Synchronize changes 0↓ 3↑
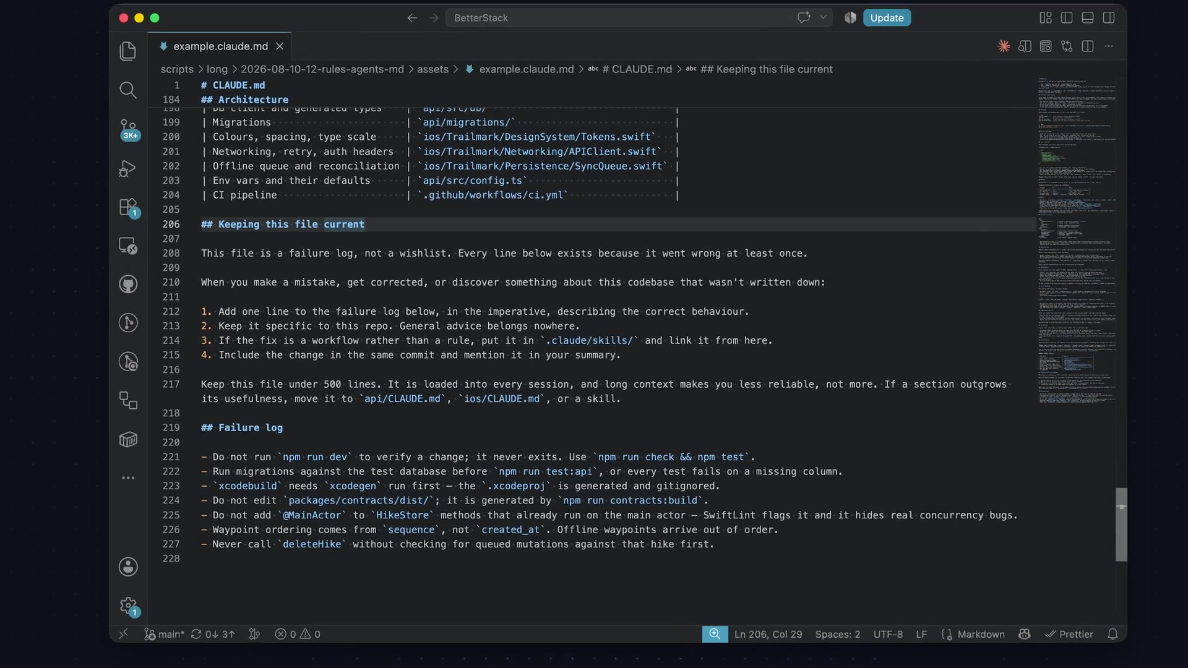Screen dimensions: 1188x668 click(213, 634)
